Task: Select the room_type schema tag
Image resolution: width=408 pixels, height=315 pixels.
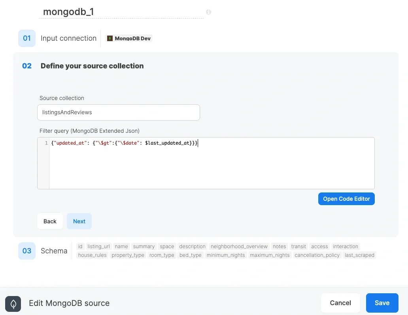Action: [162, 255]
